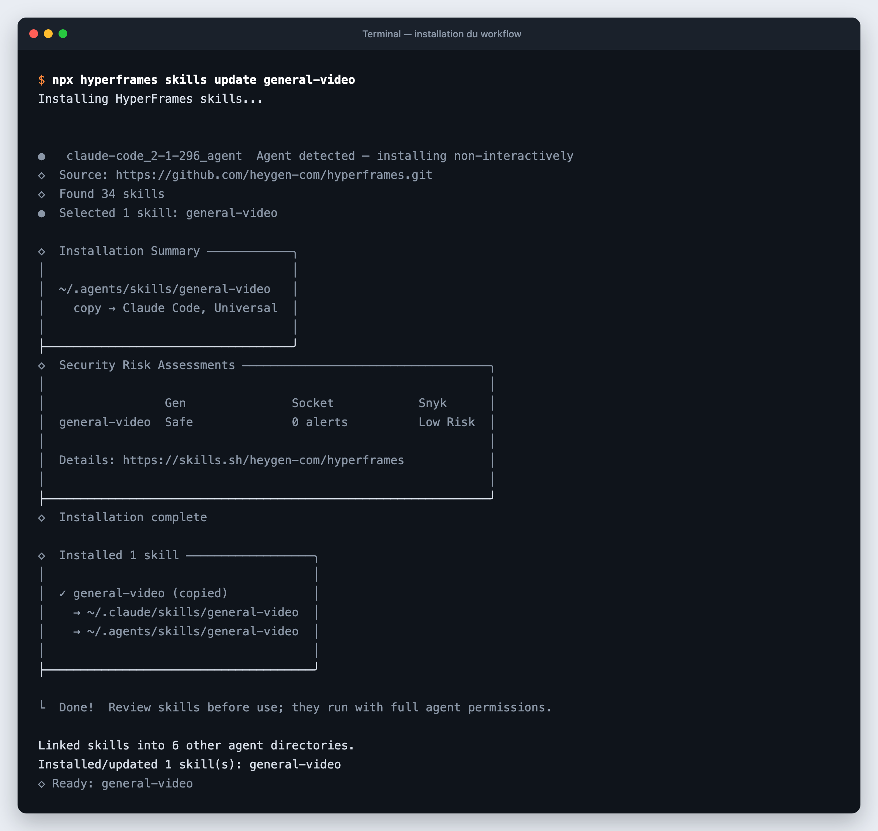Click the diamond marker beside Source
This screenshot has width=878, height=831.
[42, 176]
